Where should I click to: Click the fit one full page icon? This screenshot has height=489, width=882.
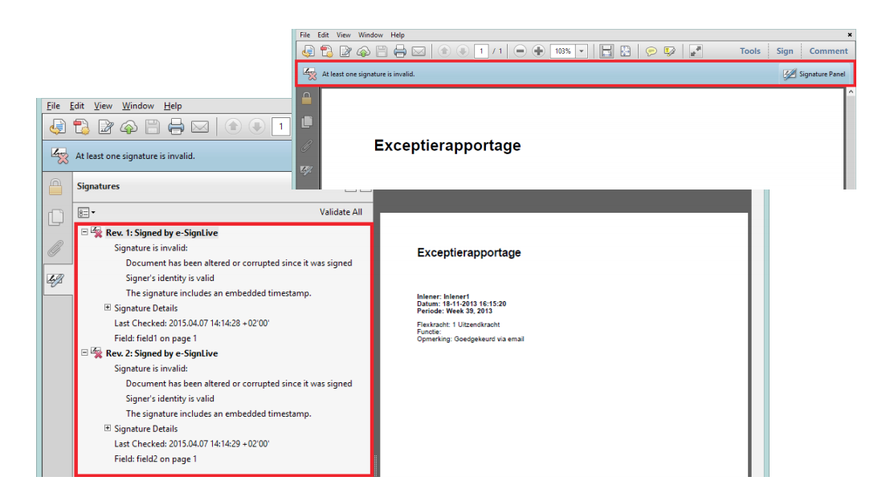[625, 51]
